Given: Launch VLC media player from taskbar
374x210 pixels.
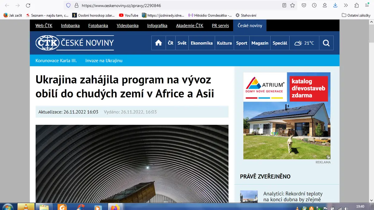Looking at the screenshot, I should [x=26, y=207].
